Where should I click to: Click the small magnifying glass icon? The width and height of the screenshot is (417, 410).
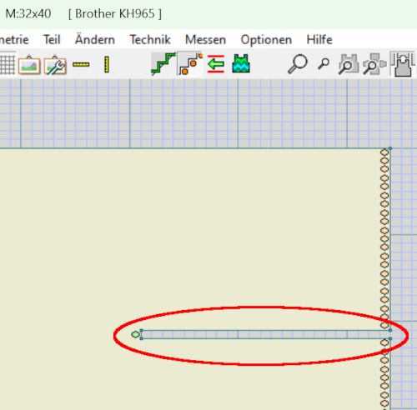coord(324,64)
